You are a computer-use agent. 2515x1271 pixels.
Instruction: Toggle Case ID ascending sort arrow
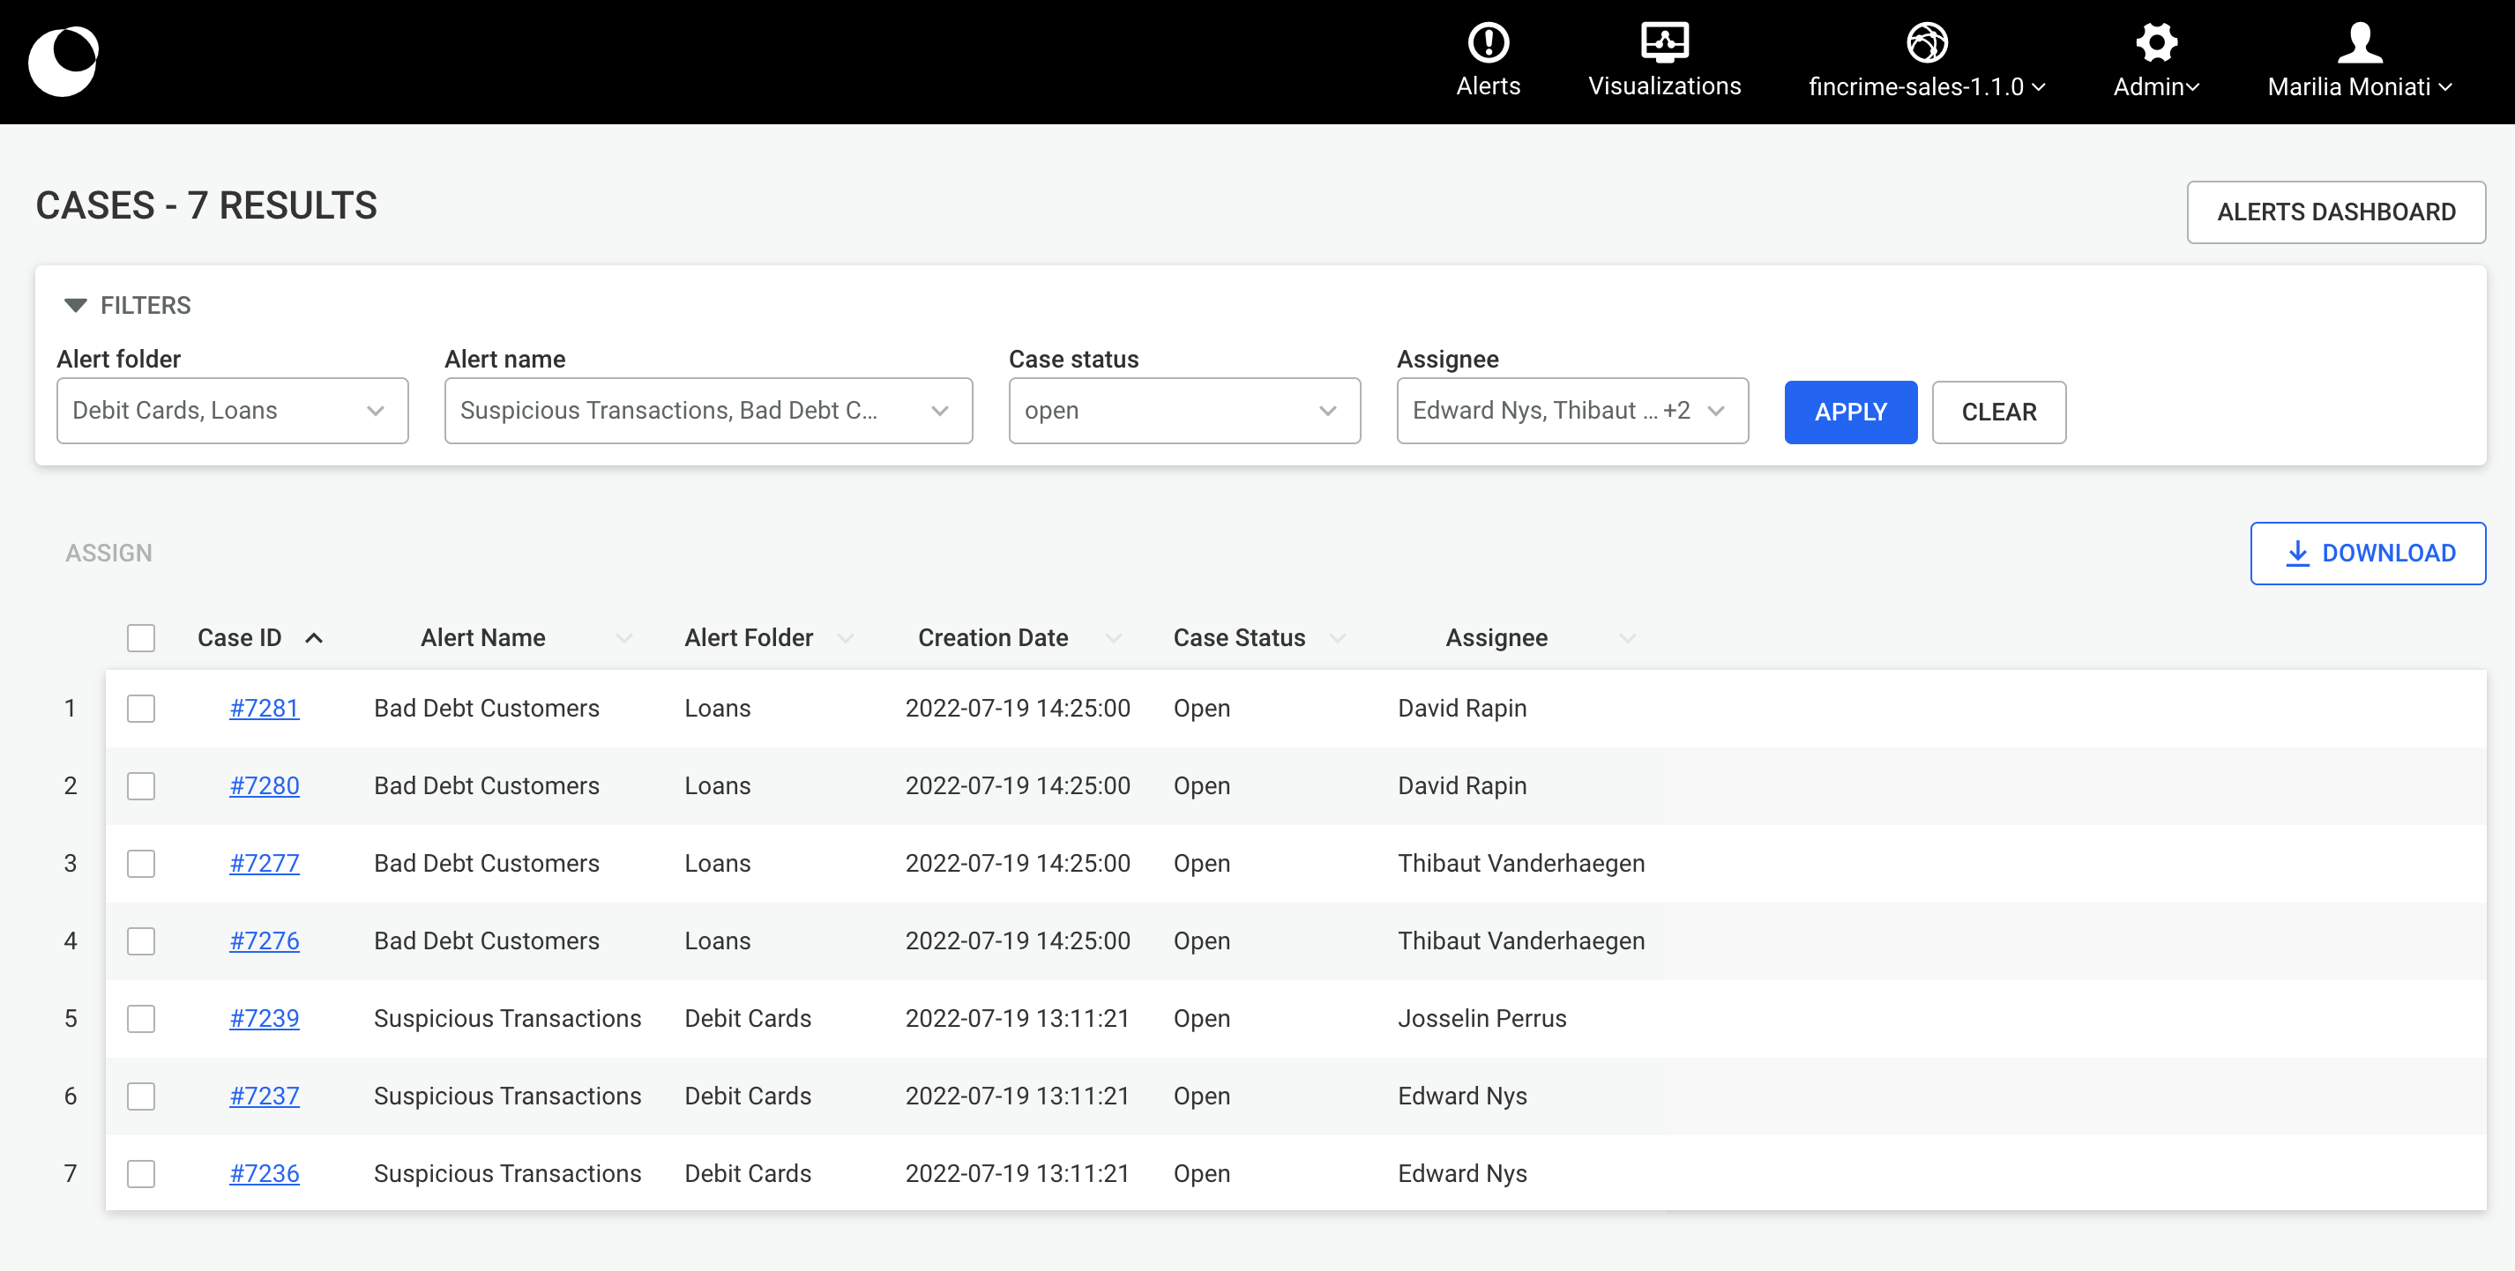tap(313, 638)
